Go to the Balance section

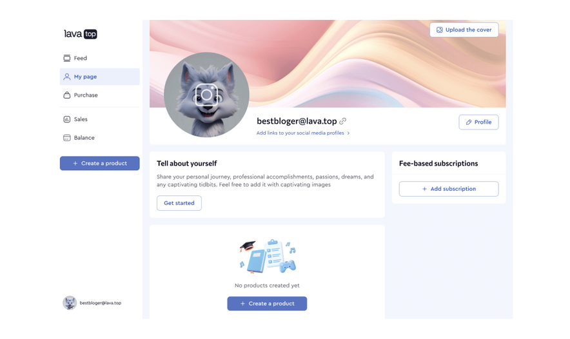pos(99,138)
